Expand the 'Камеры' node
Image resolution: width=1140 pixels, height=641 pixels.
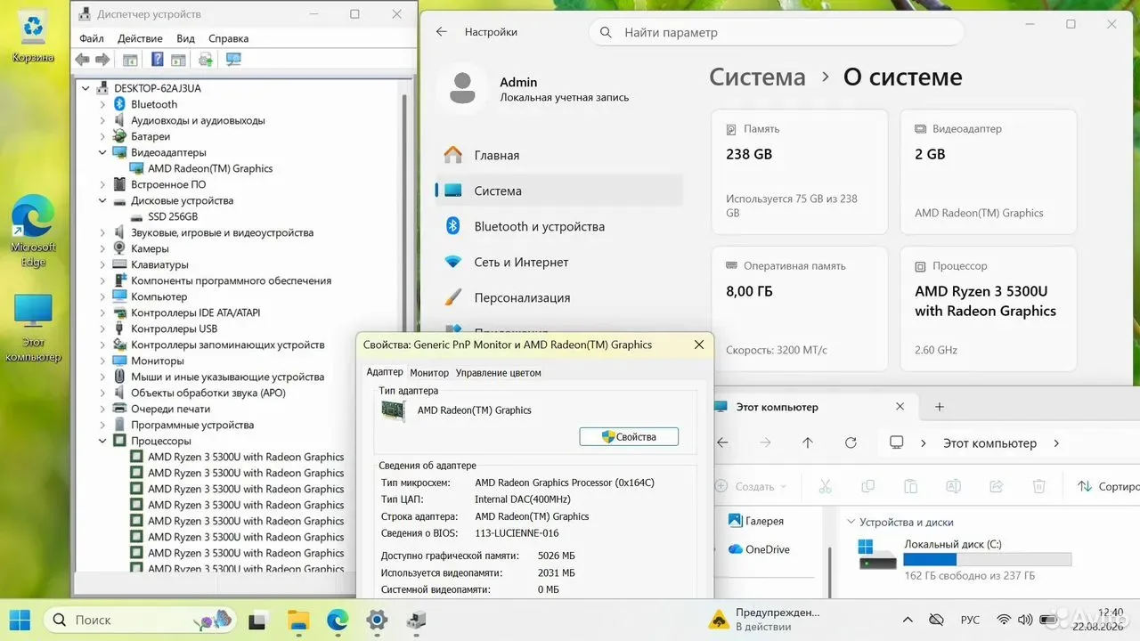102,248
